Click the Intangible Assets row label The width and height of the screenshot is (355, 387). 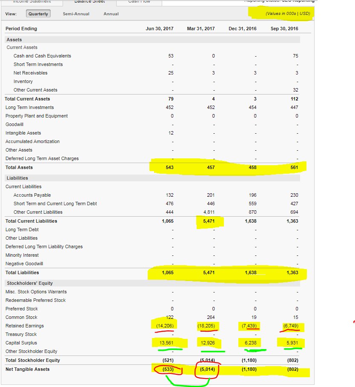(x=23, y=133)
